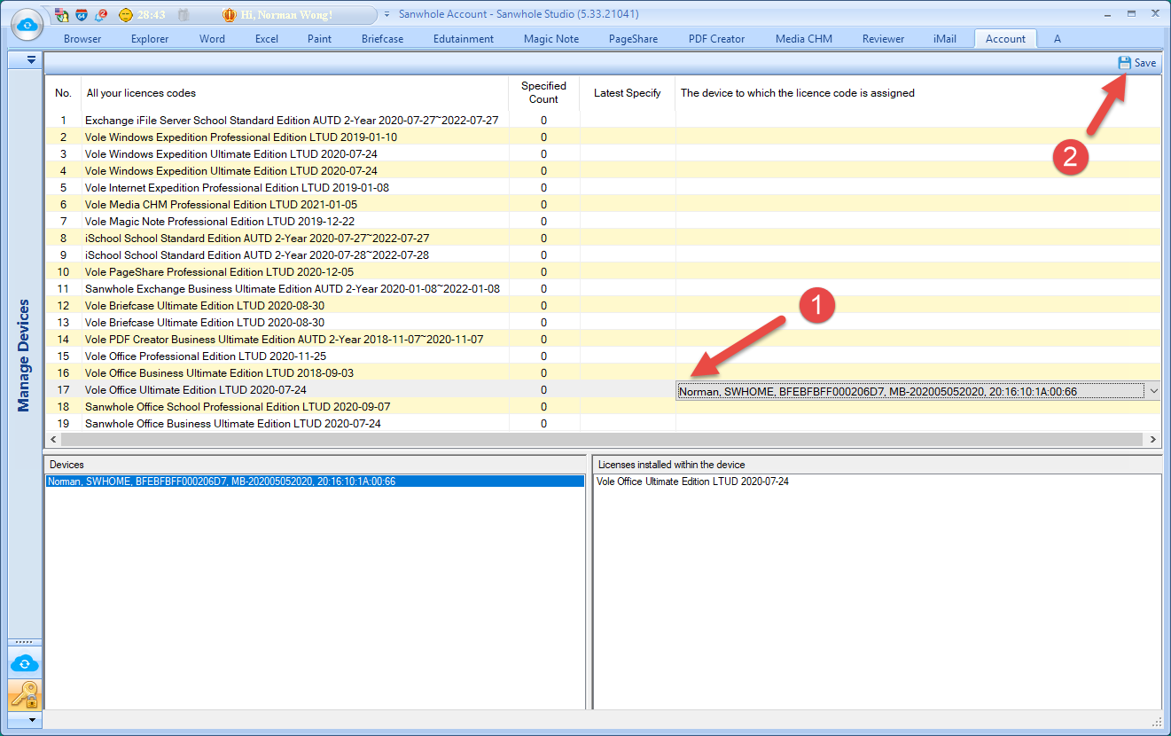This screenshot has height=736, width=1171.
Task: Click the crown icon beside Norman Wong greeting
Action: (x=230, y=15)
